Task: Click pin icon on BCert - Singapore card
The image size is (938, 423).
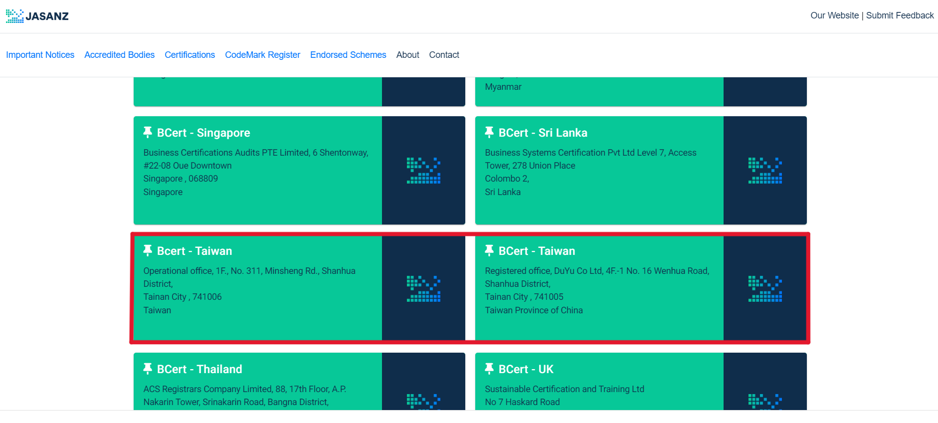Action: click(x=148, y=132)
